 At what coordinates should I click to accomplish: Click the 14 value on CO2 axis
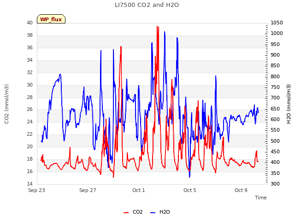(29, 184)
